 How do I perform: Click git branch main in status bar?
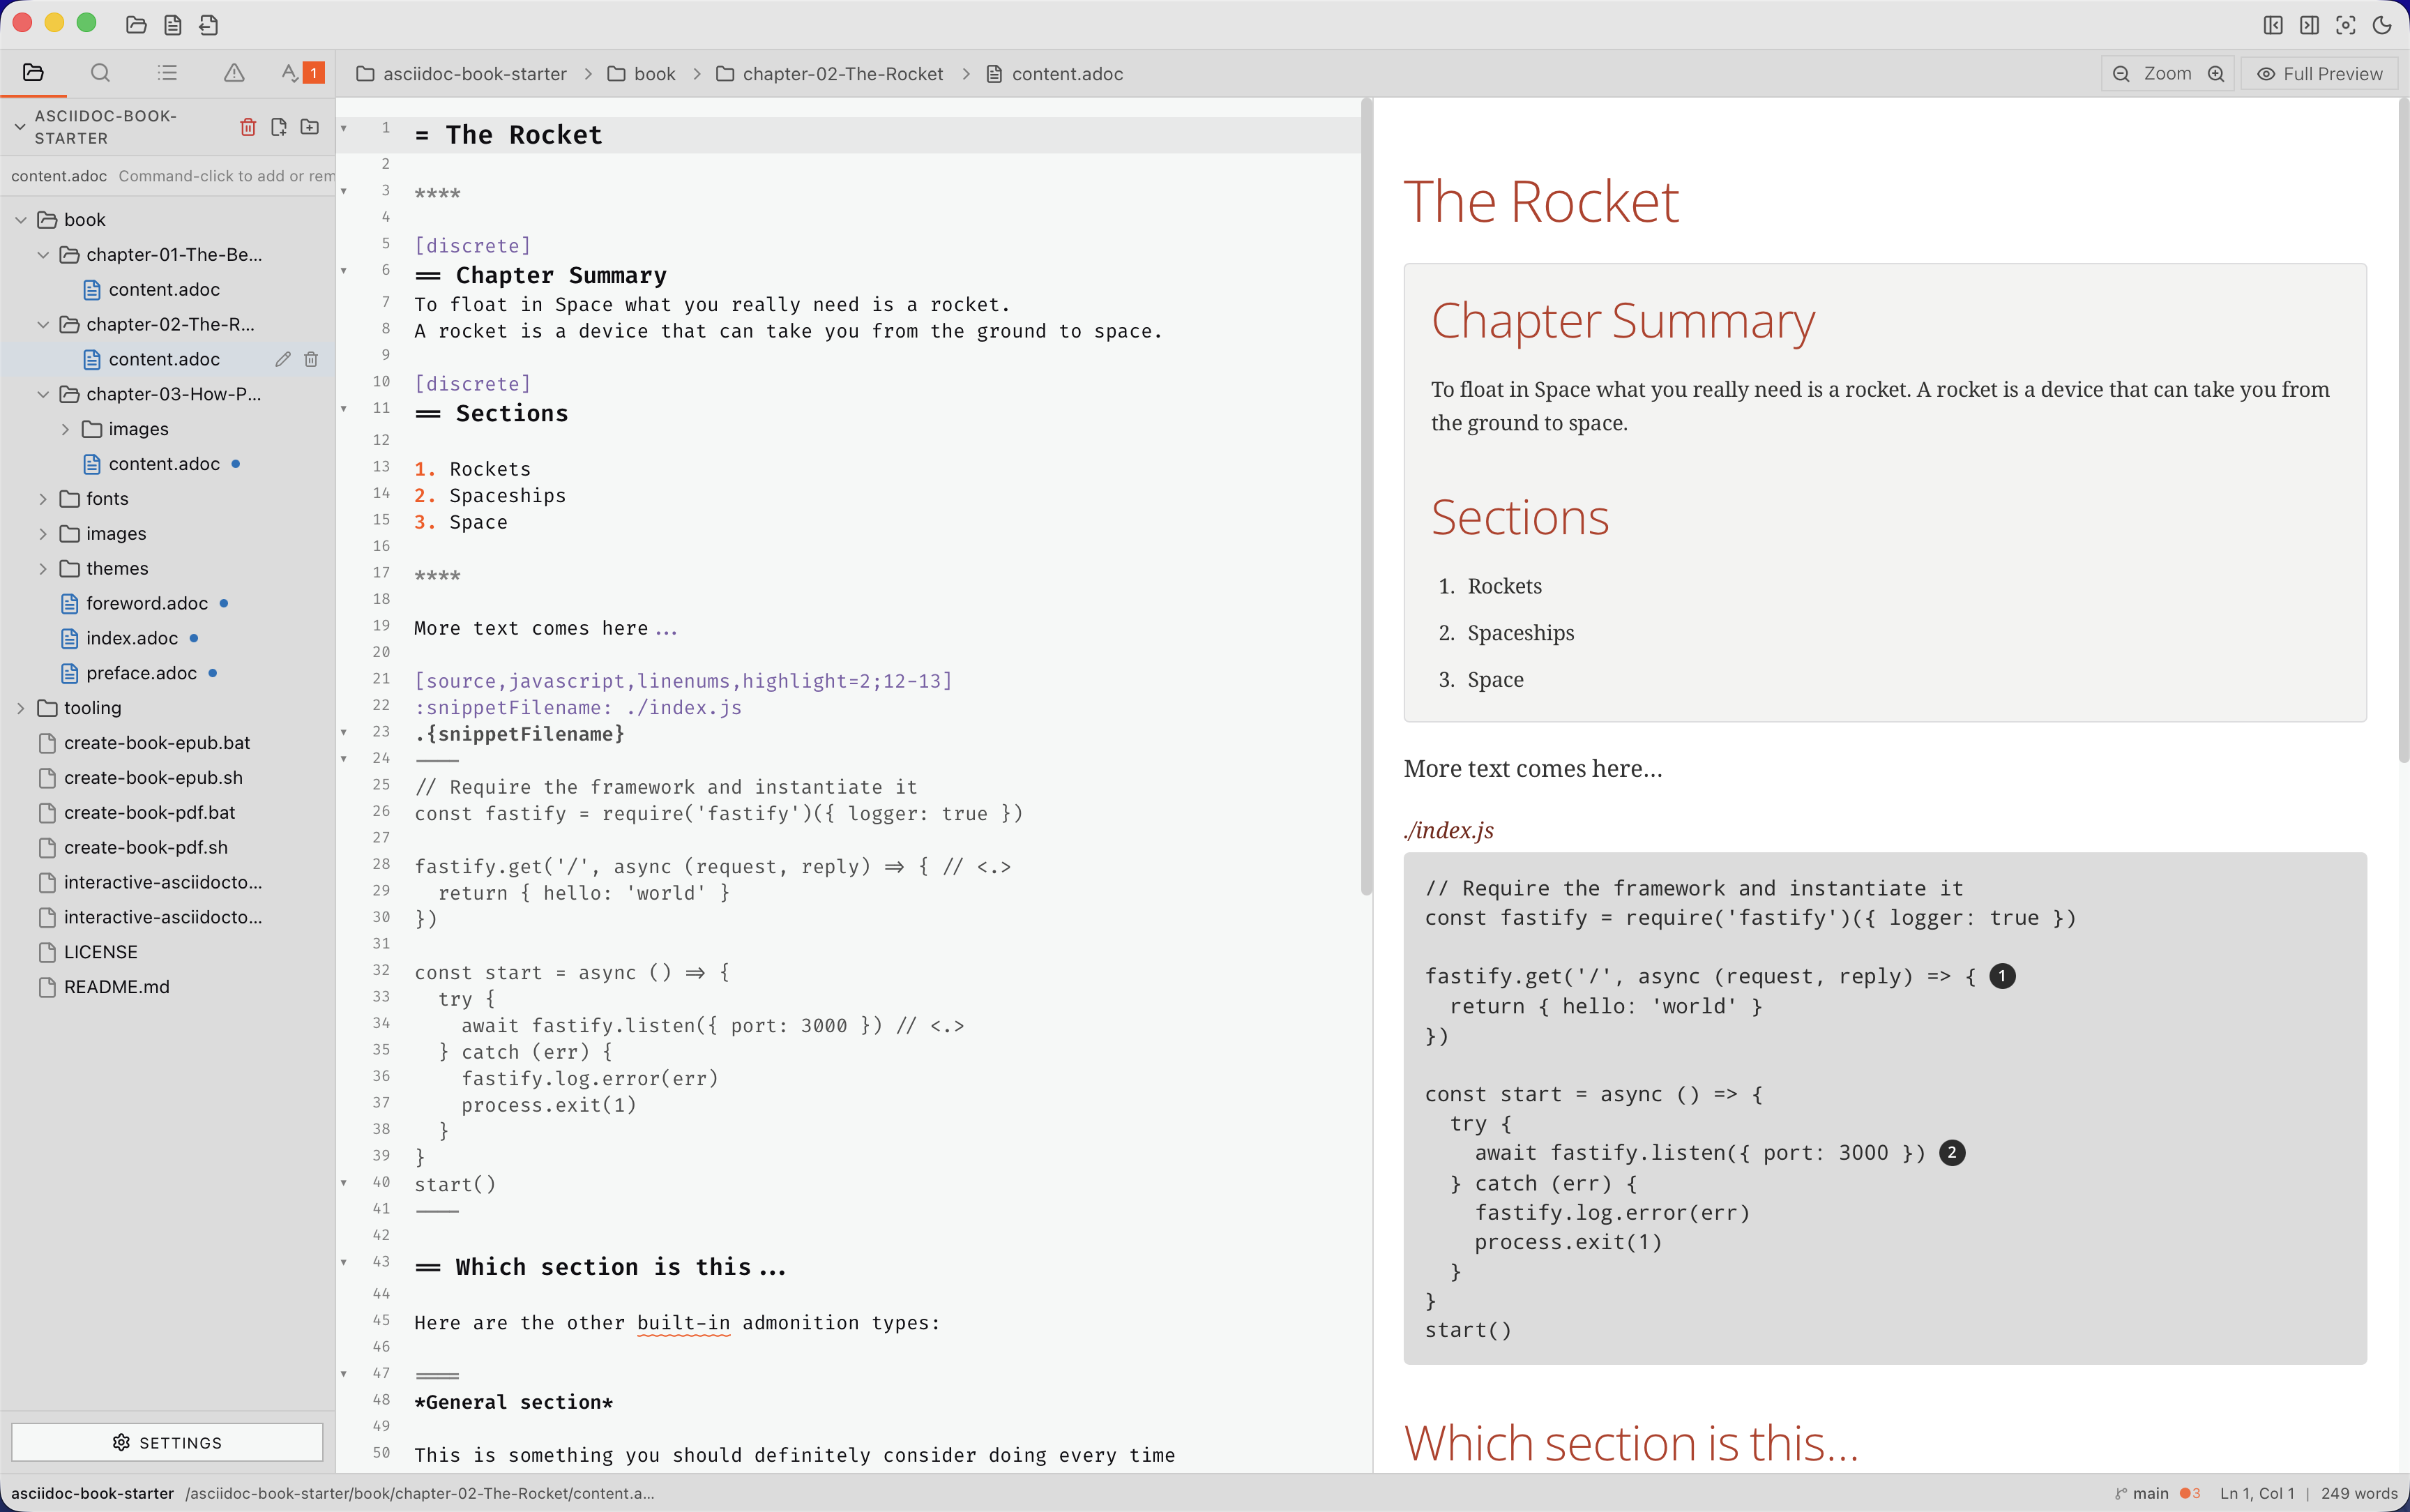click(2141, 1493)
